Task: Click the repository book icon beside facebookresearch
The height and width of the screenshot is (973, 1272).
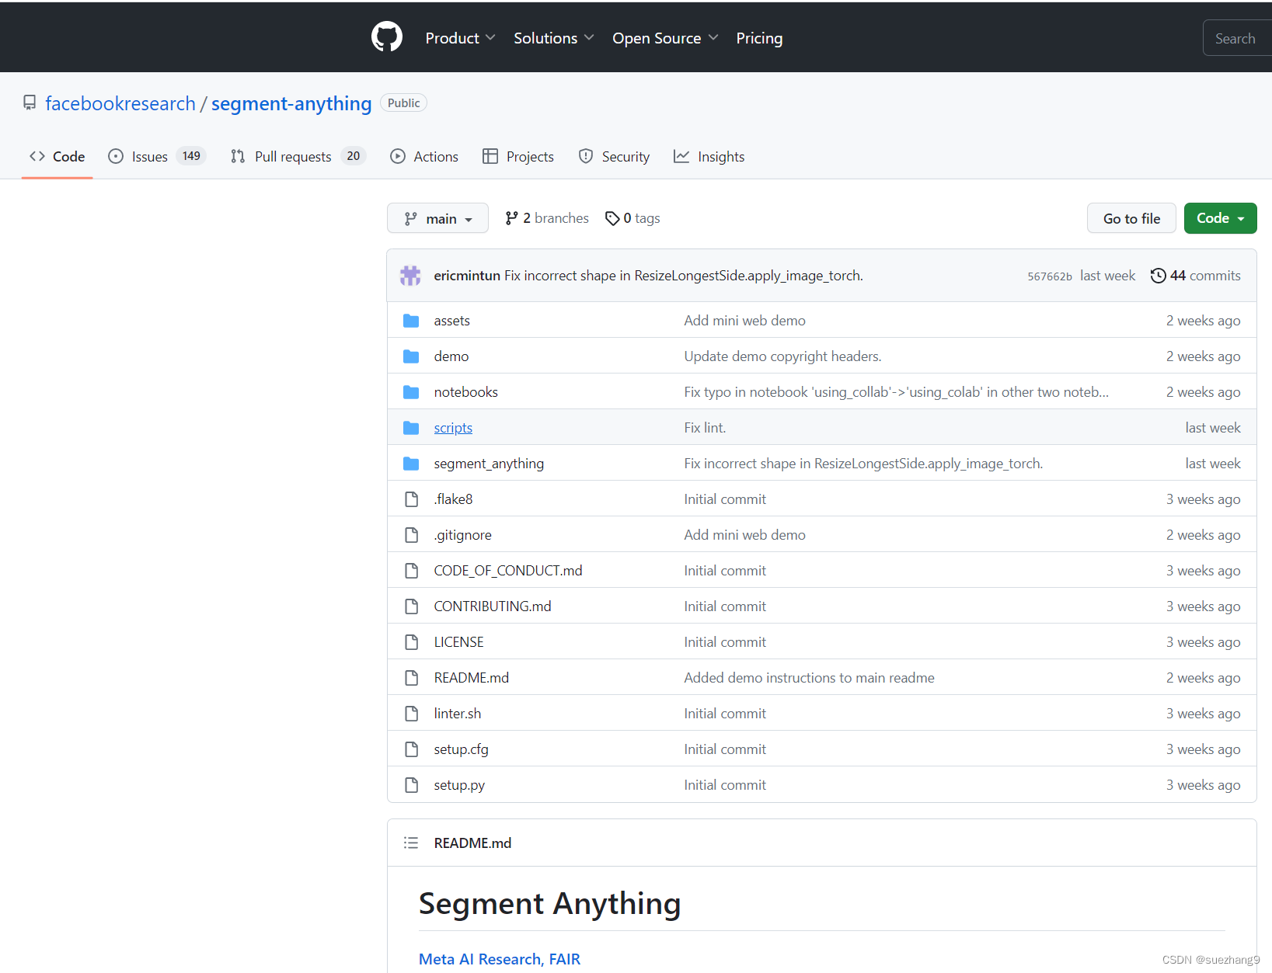Action: click(30, 103)
